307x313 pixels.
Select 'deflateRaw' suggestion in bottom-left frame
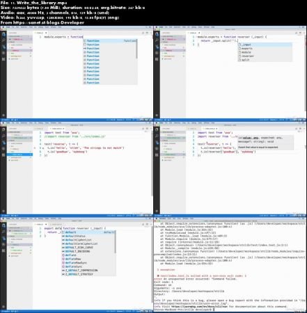point(88,259)
